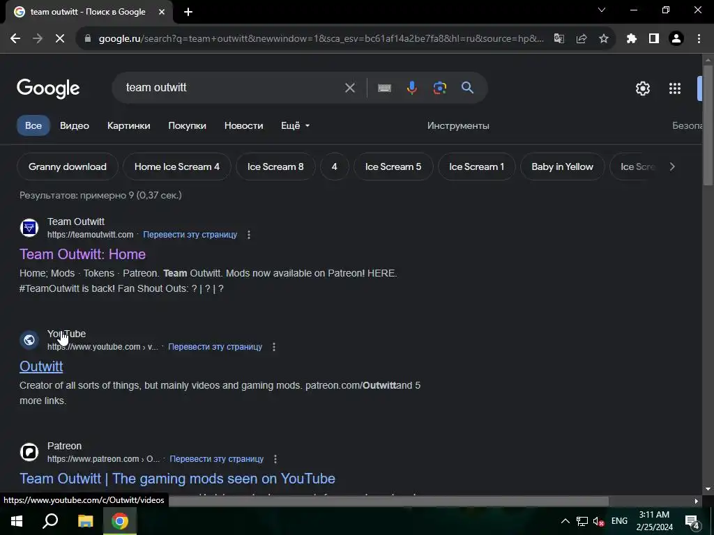Run search with the magnifier icon
Image resolution: width=714 pixels, height=535 pixels.
[x=467, y=88]
